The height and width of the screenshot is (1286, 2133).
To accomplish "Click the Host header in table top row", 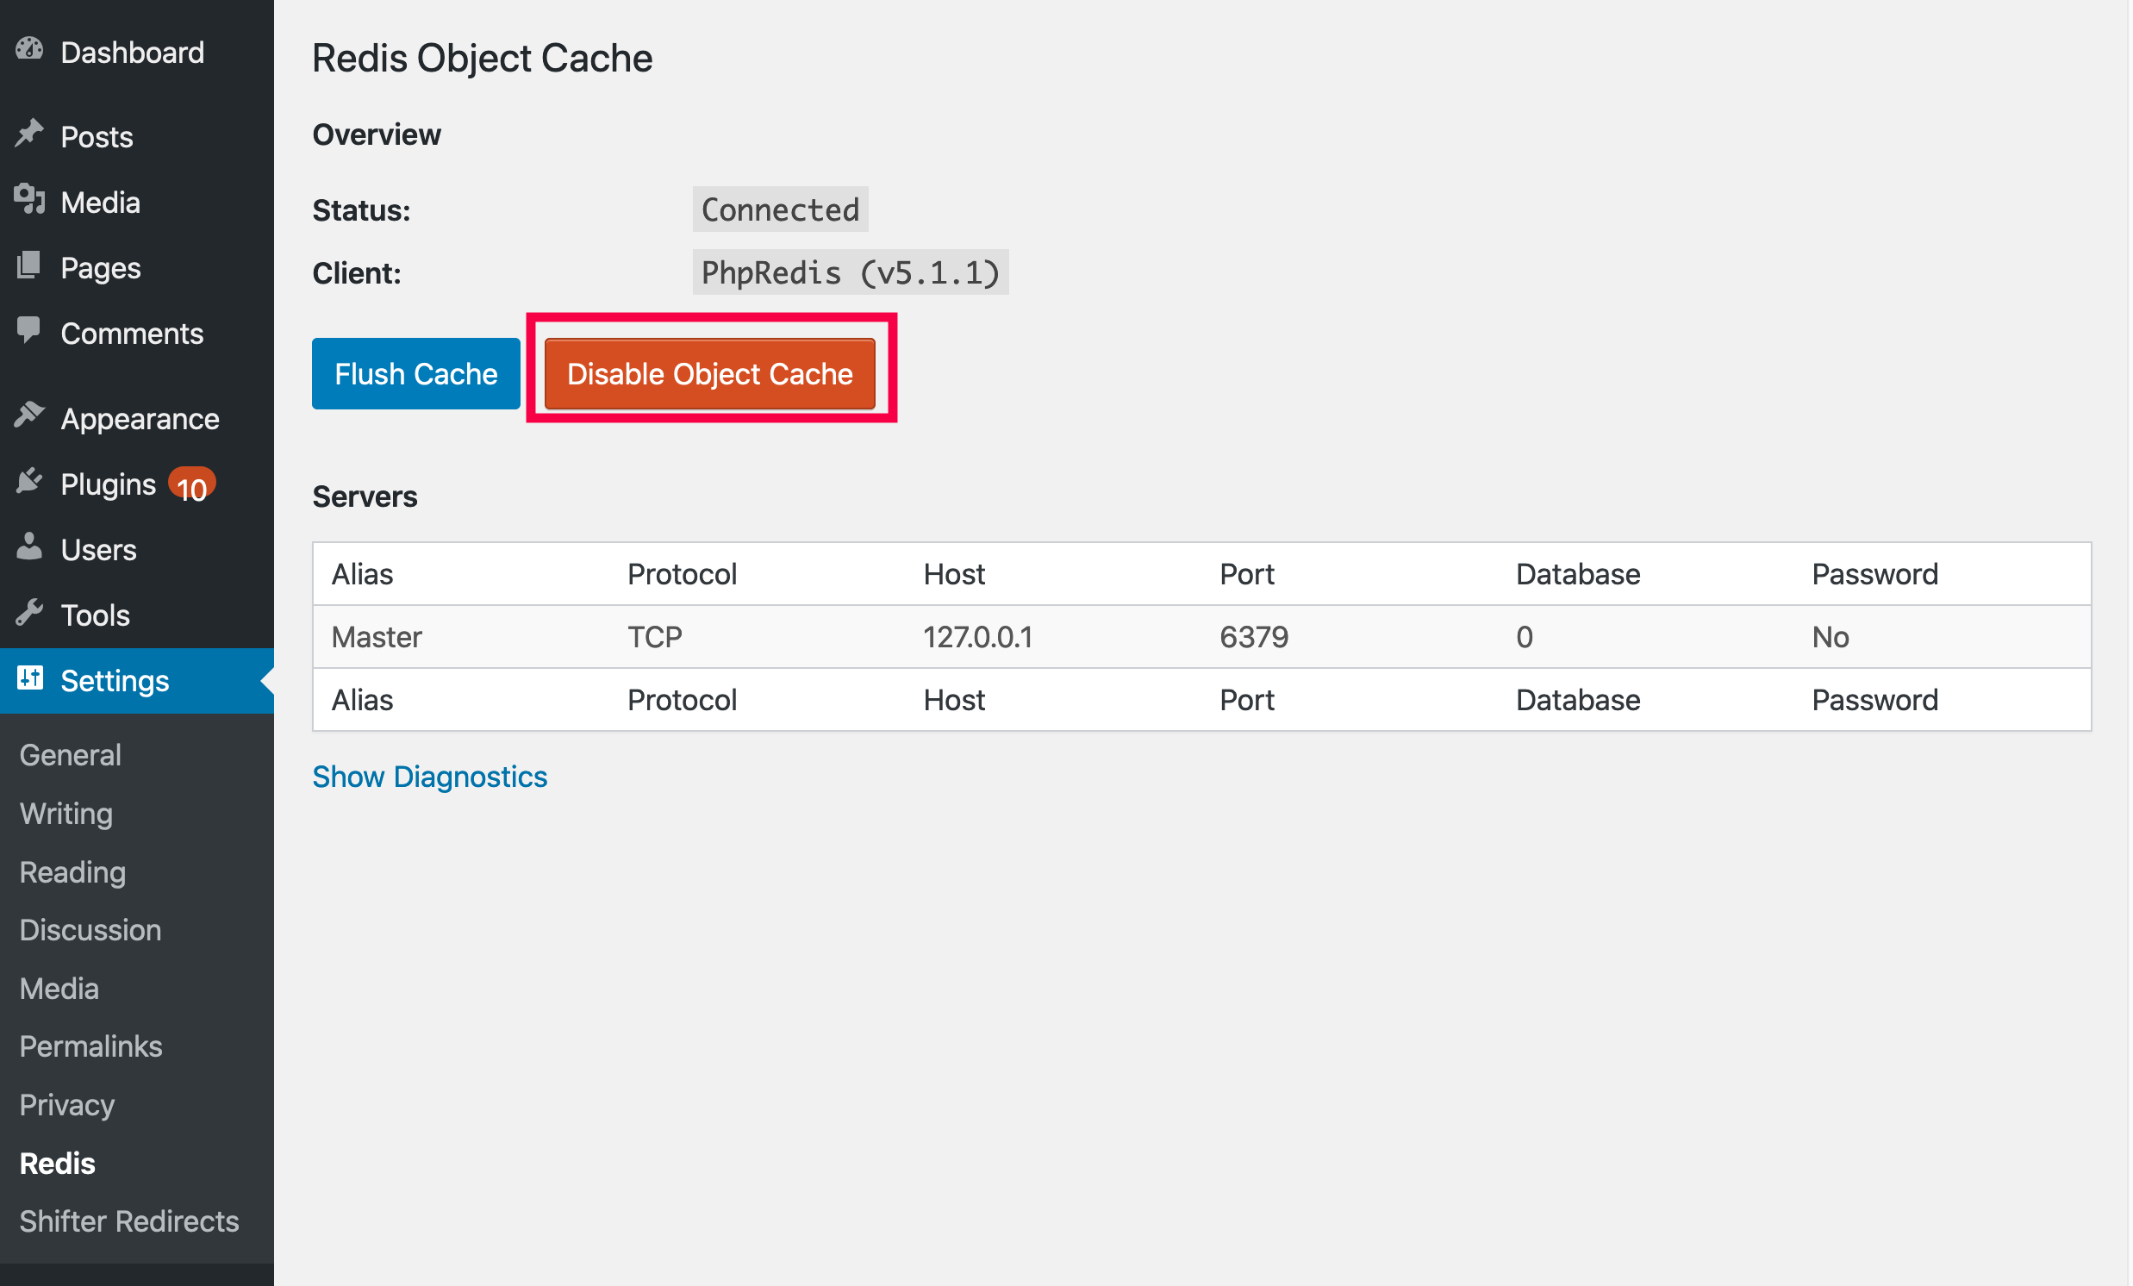I will click(954, 574).
